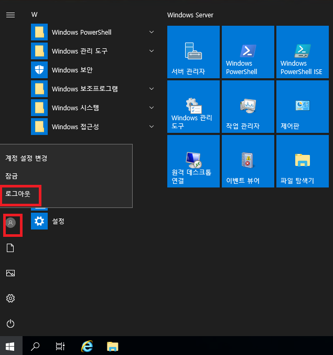This screenshot has width=333, height=355.
Task: Click Windows 보조프로그램 label text
Action: [85, 89]
